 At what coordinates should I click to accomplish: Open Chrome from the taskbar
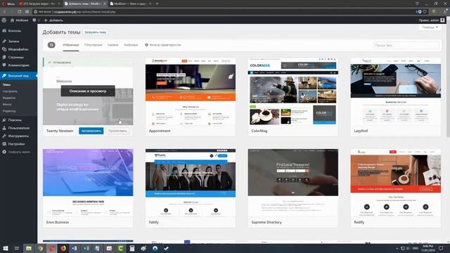pyautogui.click(x=41, y=248)
